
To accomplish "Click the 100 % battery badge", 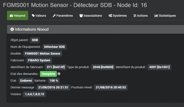I will 54,81.
